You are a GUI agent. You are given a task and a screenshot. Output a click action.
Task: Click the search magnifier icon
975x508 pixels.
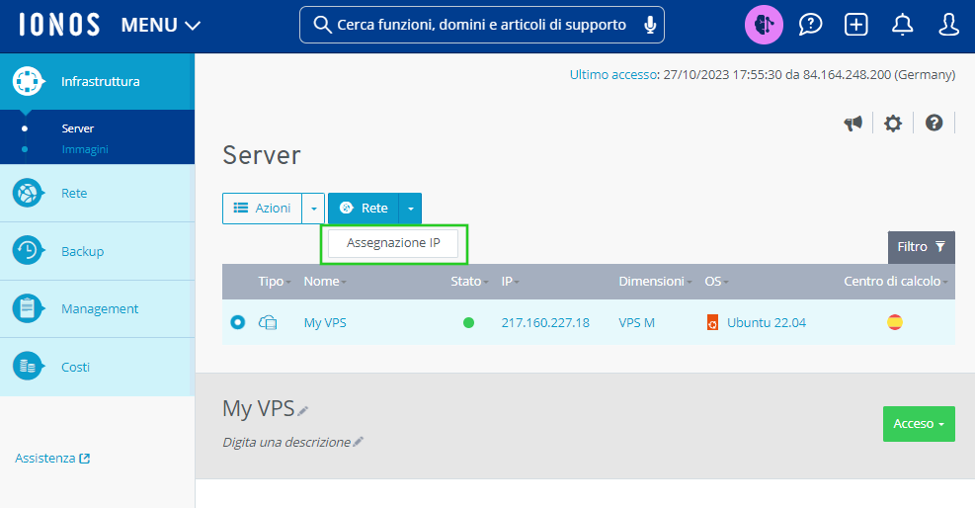tap(322, 25)
